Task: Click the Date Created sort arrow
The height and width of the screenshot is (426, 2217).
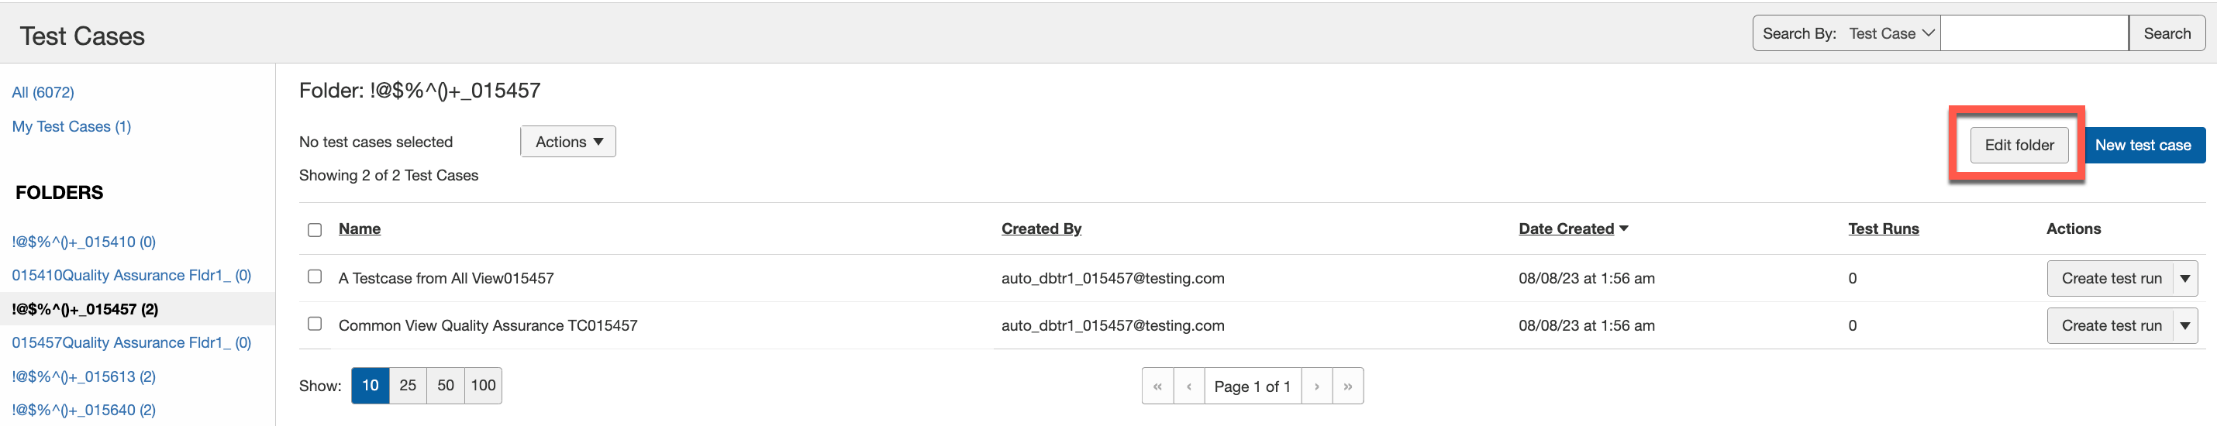Action: tap(1623, 229)
